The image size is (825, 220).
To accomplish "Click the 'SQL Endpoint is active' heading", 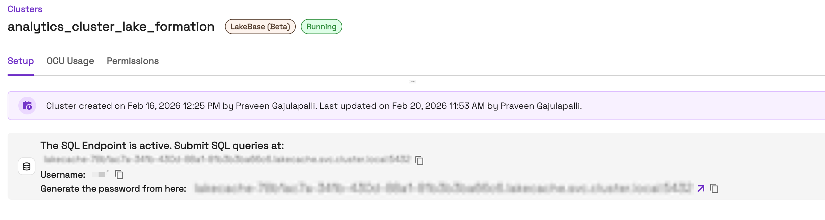I will pyautogui.click(x=162, y=146).
